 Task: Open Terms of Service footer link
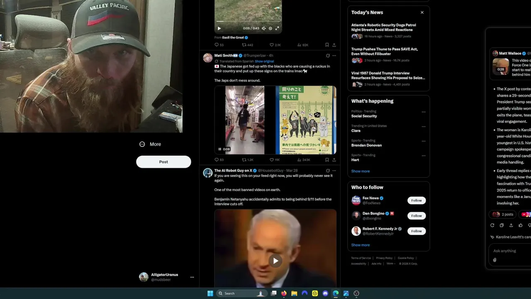click(x=361, y=258)
